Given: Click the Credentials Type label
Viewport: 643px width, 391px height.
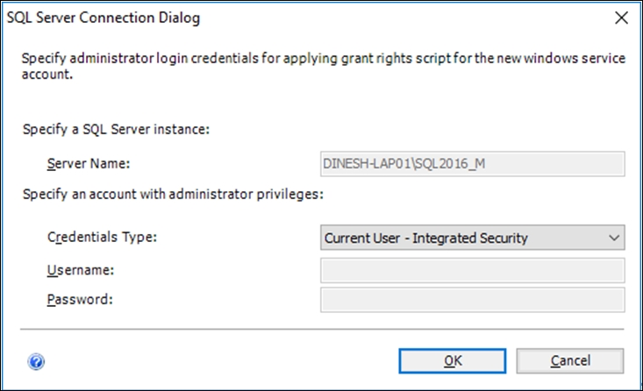Looking at the screenshot, I should coord(102,238).
